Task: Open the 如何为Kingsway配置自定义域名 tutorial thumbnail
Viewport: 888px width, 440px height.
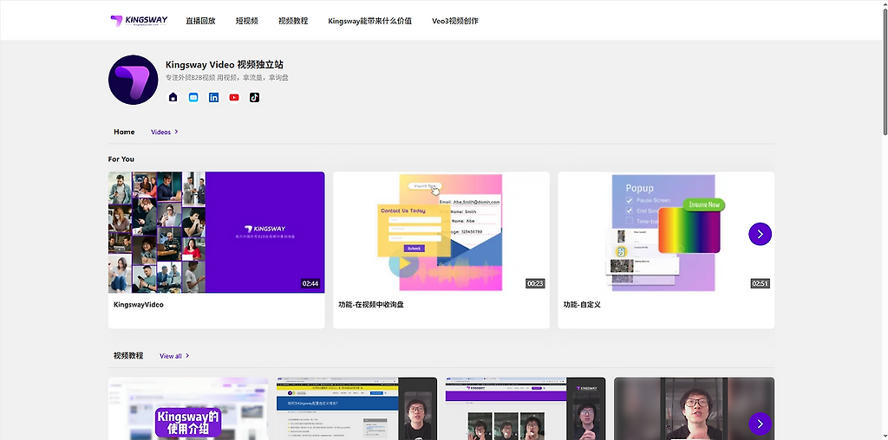Action: 356,408
